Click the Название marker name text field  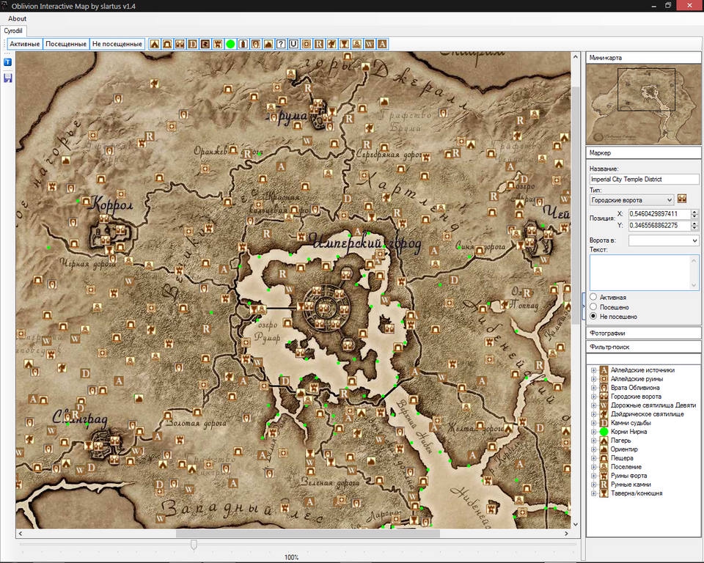(x=644, y=179)
